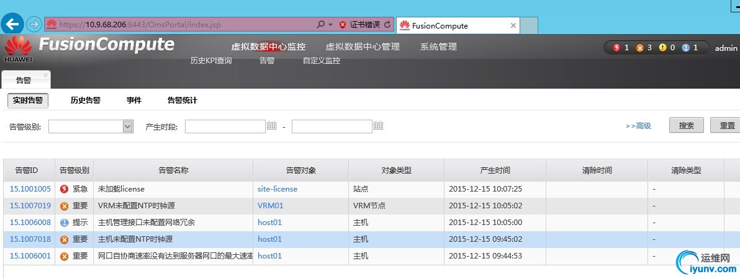Viewport: 740px width, 279px height.
Task: Click the certificate error shield icon
Action: pyautogui.click(x=343, y=25)
